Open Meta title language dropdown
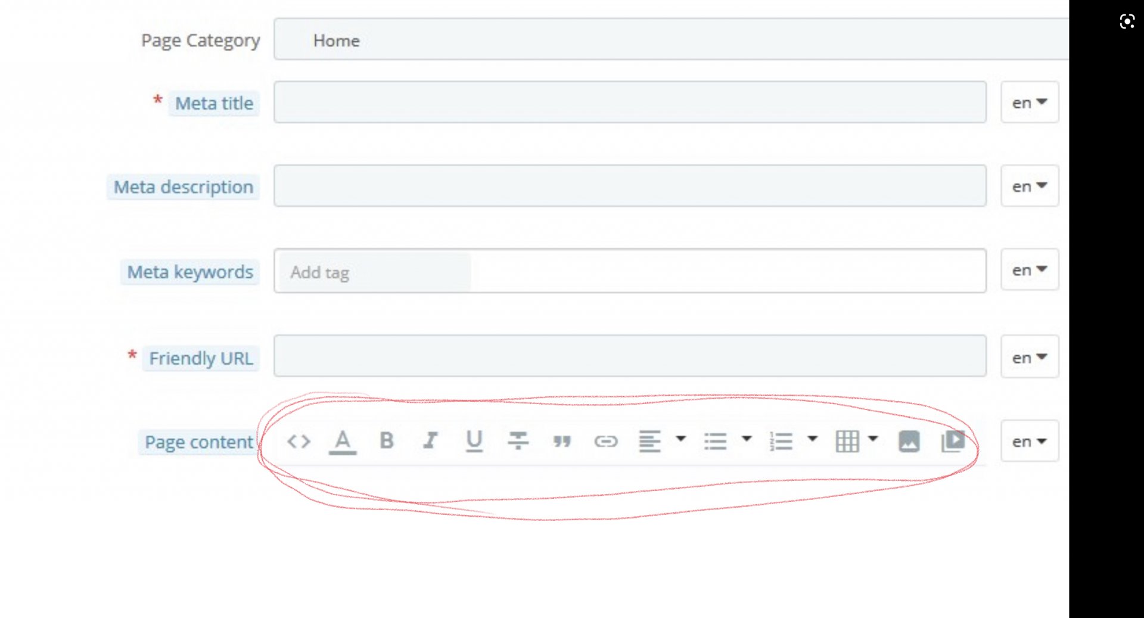 click(1030, 103)
